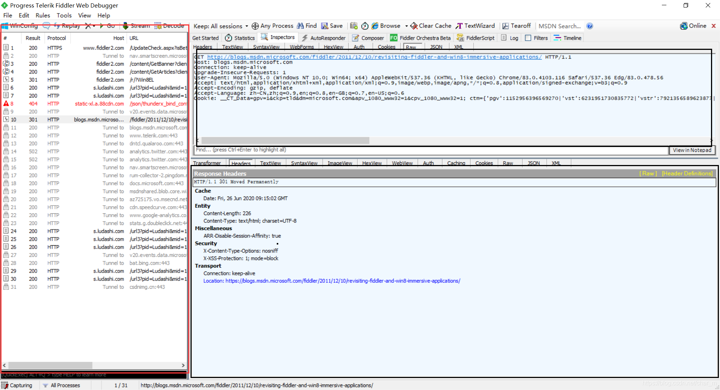This screenshot has height=390, width=720.
Task: Select the request WebForms inspector tab
Action: pyautogui.click(x=301, y=47)
